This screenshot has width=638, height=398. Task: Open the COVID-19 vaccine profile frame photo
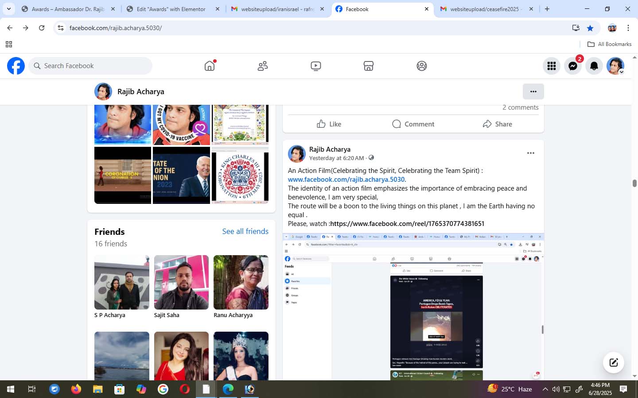click(x=181, y=125)
